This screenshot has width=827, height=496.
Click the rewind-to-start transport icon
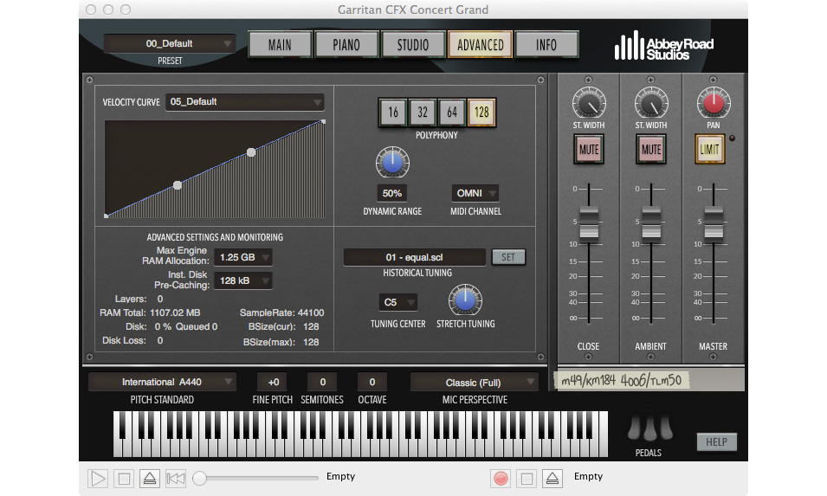pos(176,478)
